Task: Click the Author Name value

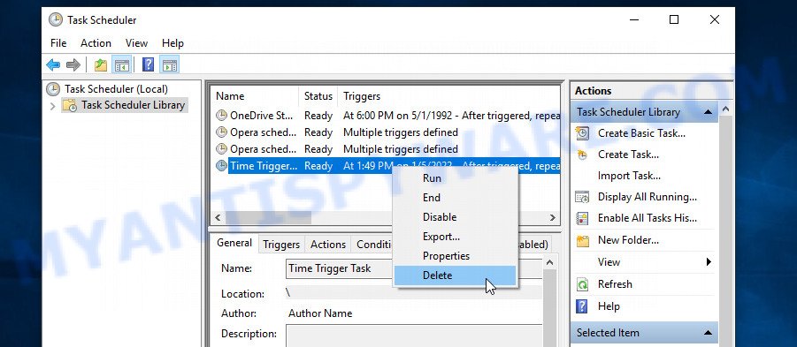Action: pyautogui.click(x=320, y=313)
